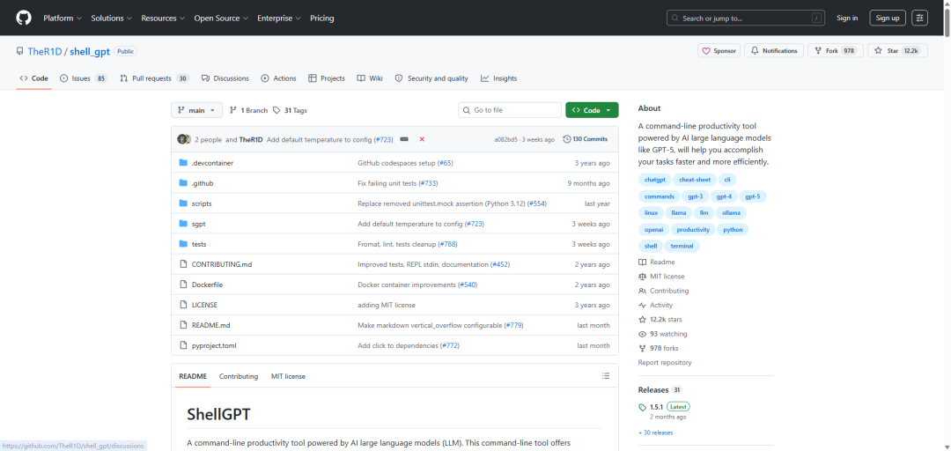Focus the Go to file field
The image size is (951, 451).
(x=510, y=110)
